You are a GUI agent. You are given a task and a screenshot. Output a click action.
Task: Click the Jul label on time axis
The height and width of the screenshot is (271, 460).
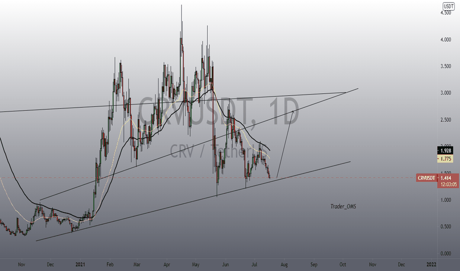tap(254, 265)
